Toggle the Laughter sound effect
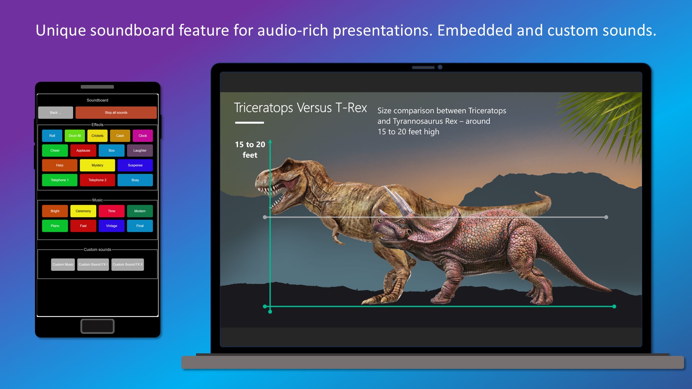The height and width of the screenshot is (389, 692). [x=139, y=150]
